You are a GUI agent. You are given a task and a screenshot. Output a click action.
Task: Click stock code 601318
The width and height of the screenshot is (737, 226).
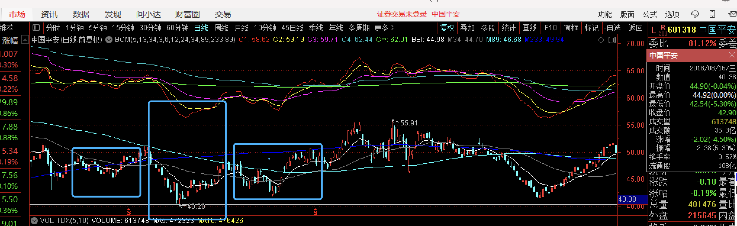pyautogui.click(x=682, y=30)
